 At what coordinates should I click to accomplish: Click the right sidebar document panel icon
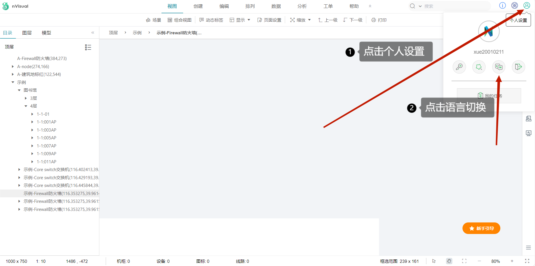pos(529,119)
